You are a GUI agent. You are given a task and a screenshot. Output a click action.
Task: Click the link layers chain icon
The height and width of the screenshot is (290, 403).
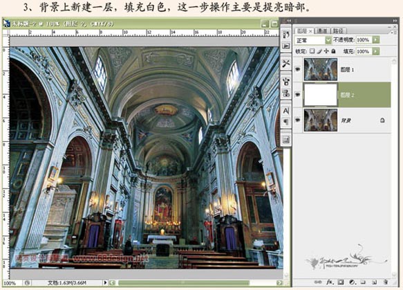coord(318,282)
